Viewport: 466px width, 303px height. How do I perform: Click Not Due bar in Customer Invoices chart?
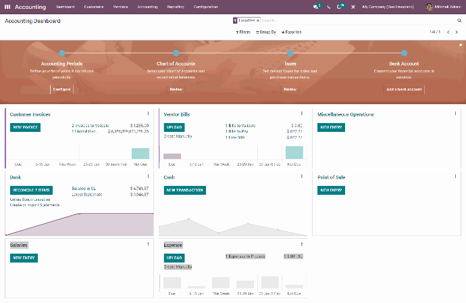point(140,154)
